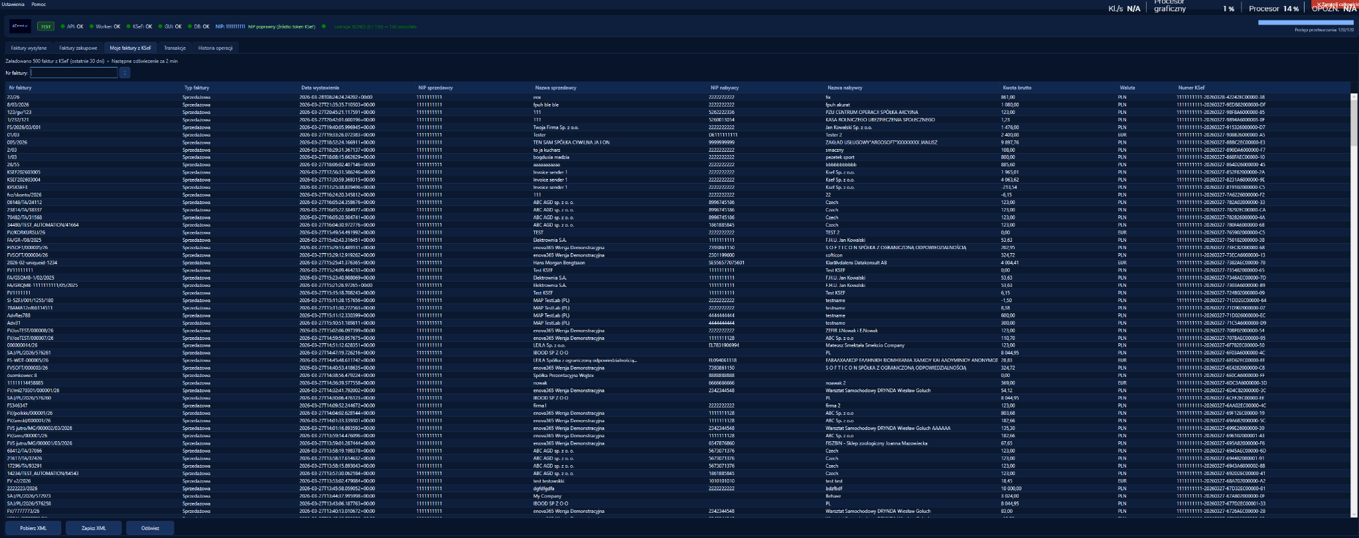The height and width of the screenshot is (538, 1359).
Task: Open the Transakcje tab
Action: point(175,48)
